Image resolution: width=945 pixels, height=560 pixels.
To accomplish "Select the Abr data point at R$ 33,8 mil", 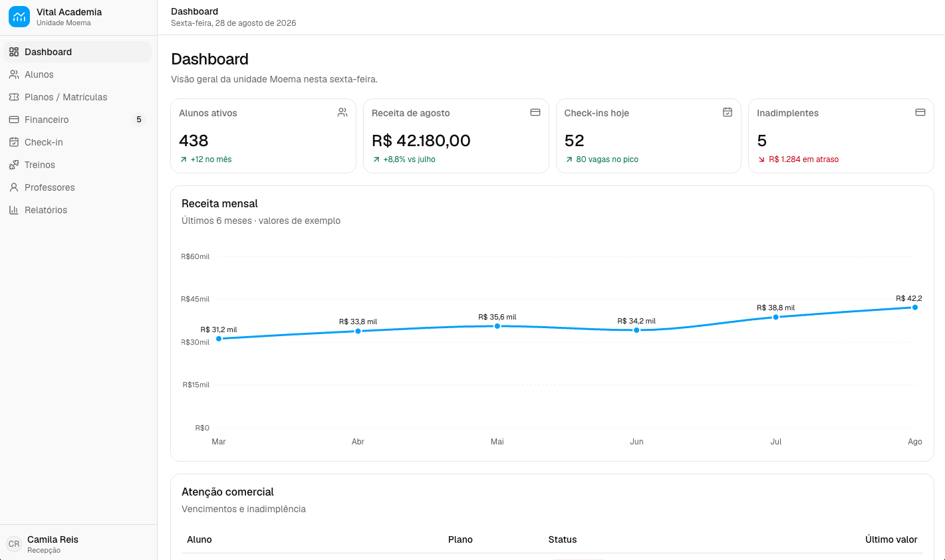I will [x=358, y=331].
